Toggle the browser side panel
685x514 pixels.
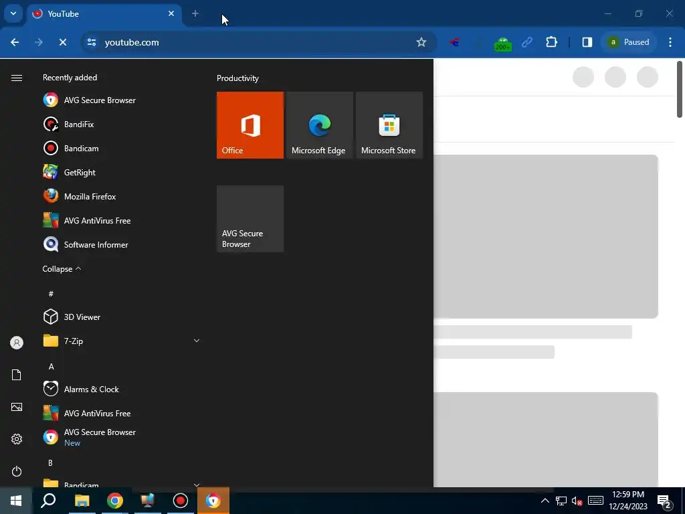[587, 42]
